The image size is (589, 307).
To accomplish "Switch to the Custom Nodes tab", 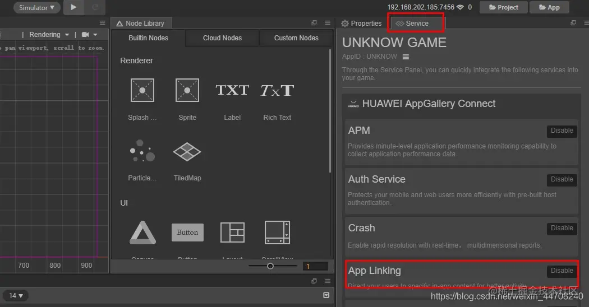I will click(296, 38).
